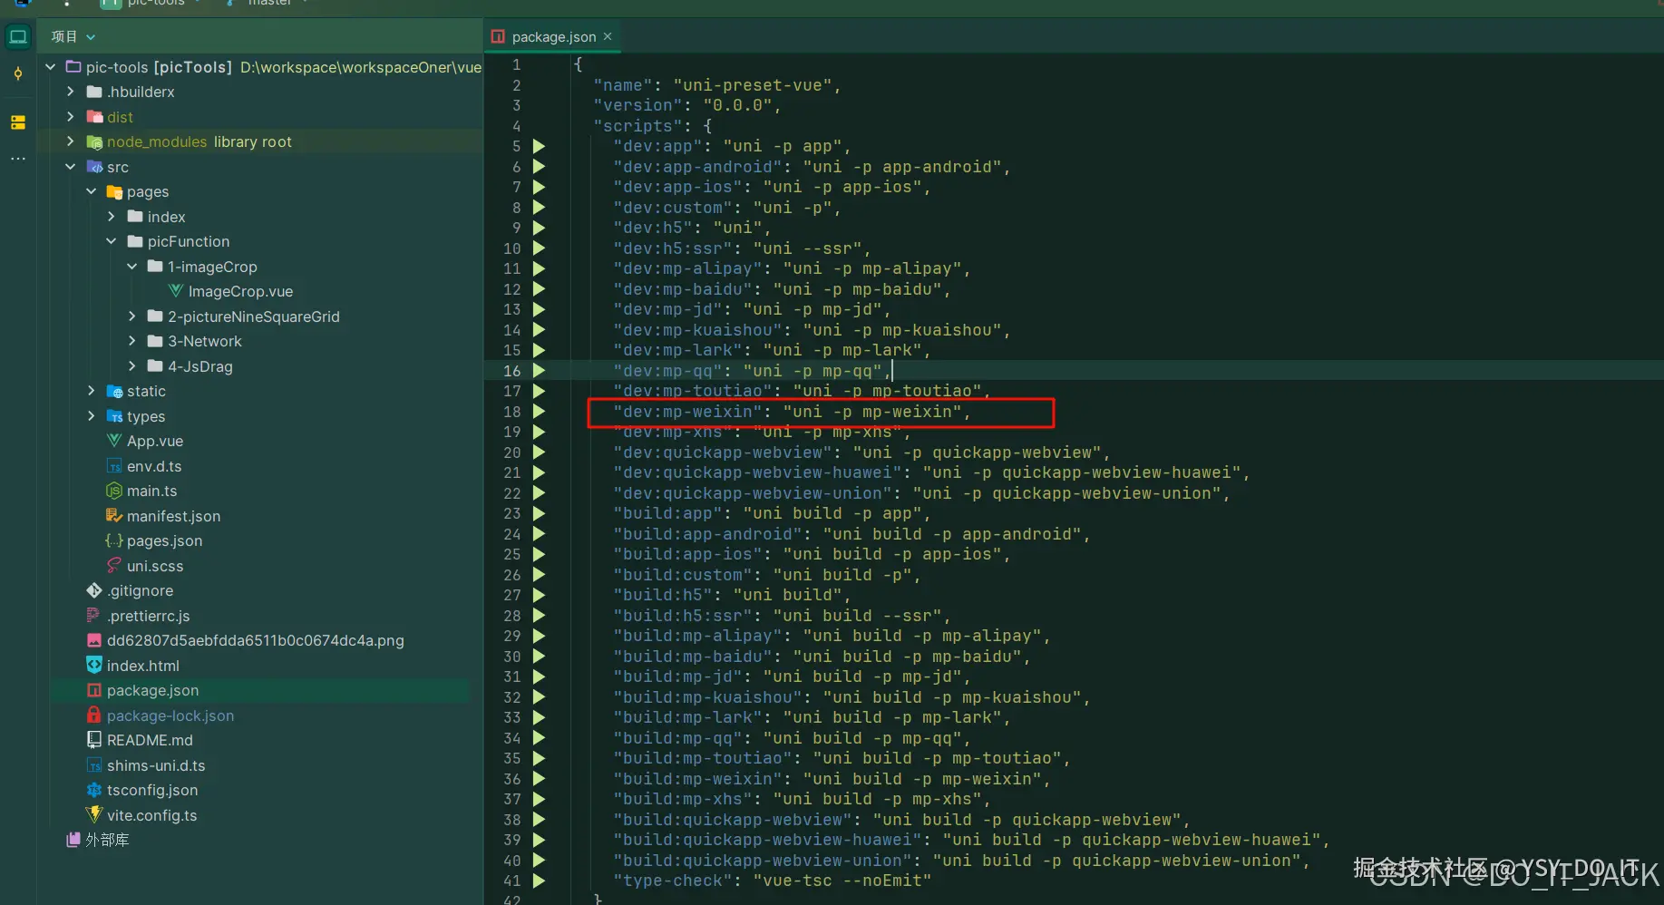1664x905 pixels.
Task: Place the cursor on "version": "0.0.0"
Action: pyautogui.click(x=687, y=105)
